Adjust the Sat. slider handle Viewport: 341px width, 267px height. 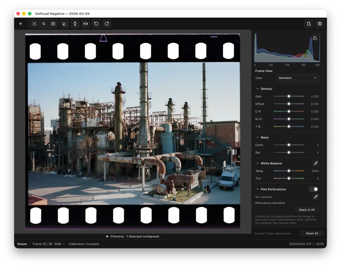pos(289,152)
